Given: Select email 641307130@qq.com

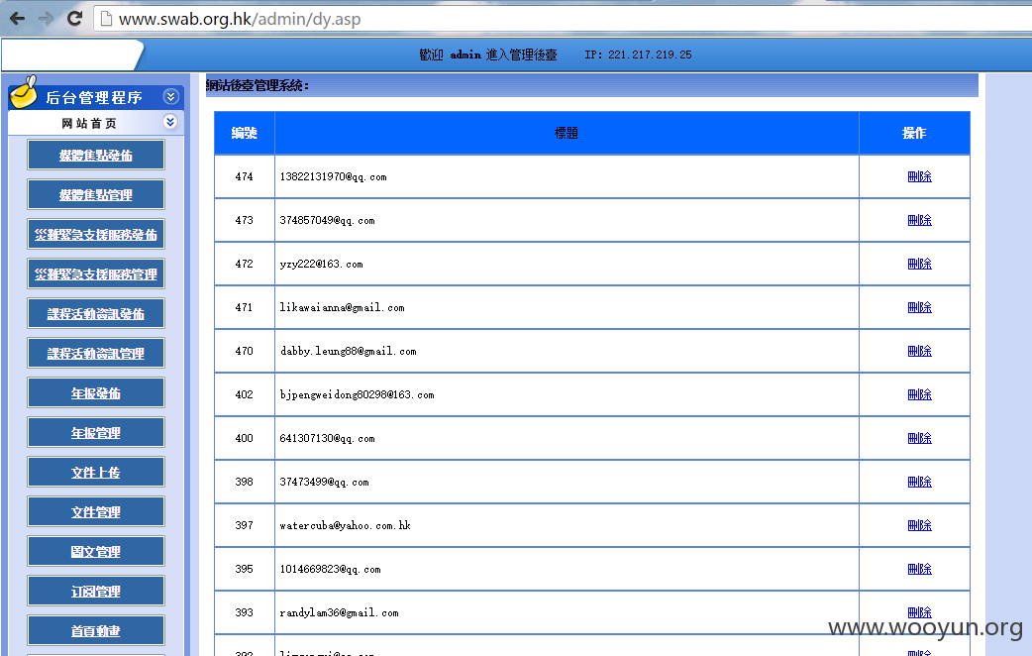Looking at the screenshot, I should click(x=327, y=438).
